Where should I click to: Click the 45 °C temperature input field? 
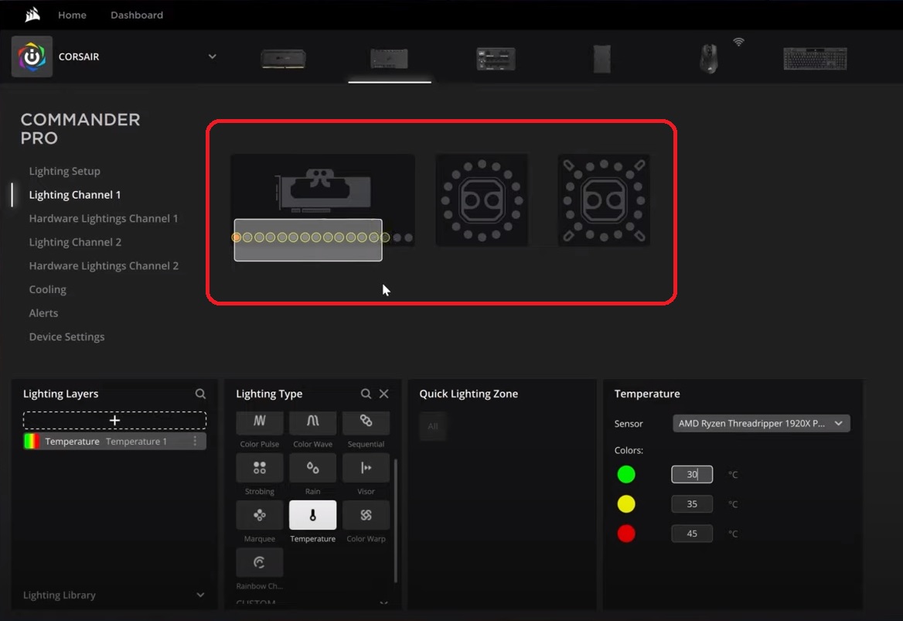(x=691, y=534)
